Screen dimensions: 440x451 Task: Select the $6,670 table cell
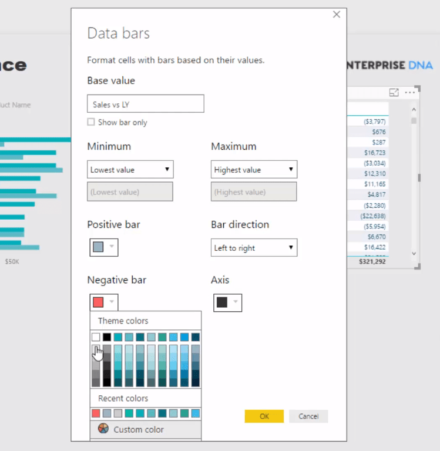pos(377,237)
